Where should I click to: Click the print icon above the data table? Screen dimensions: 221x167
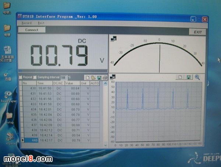pos(105,78)
